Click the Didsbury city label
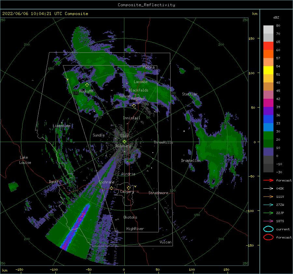 tap(123, 146)
